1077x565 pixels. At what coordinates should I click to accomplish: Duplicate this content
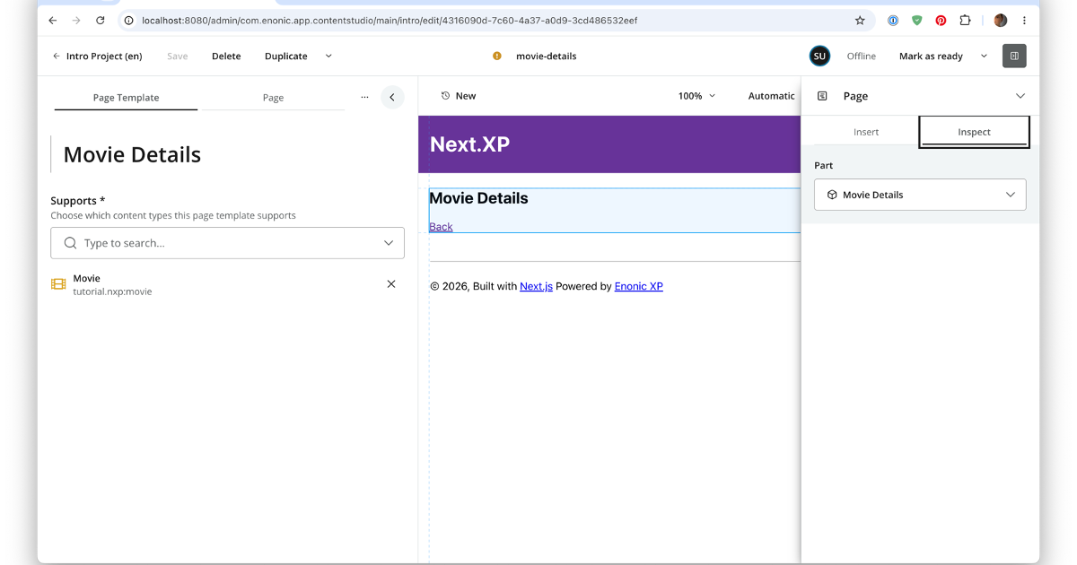[286, 56]
